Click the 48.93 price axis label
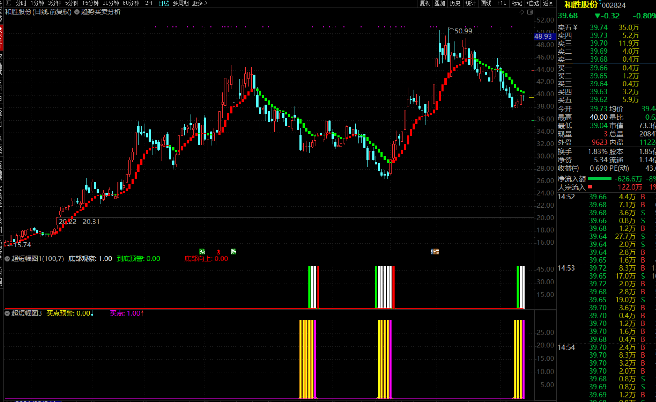 (x=543, y=36)
